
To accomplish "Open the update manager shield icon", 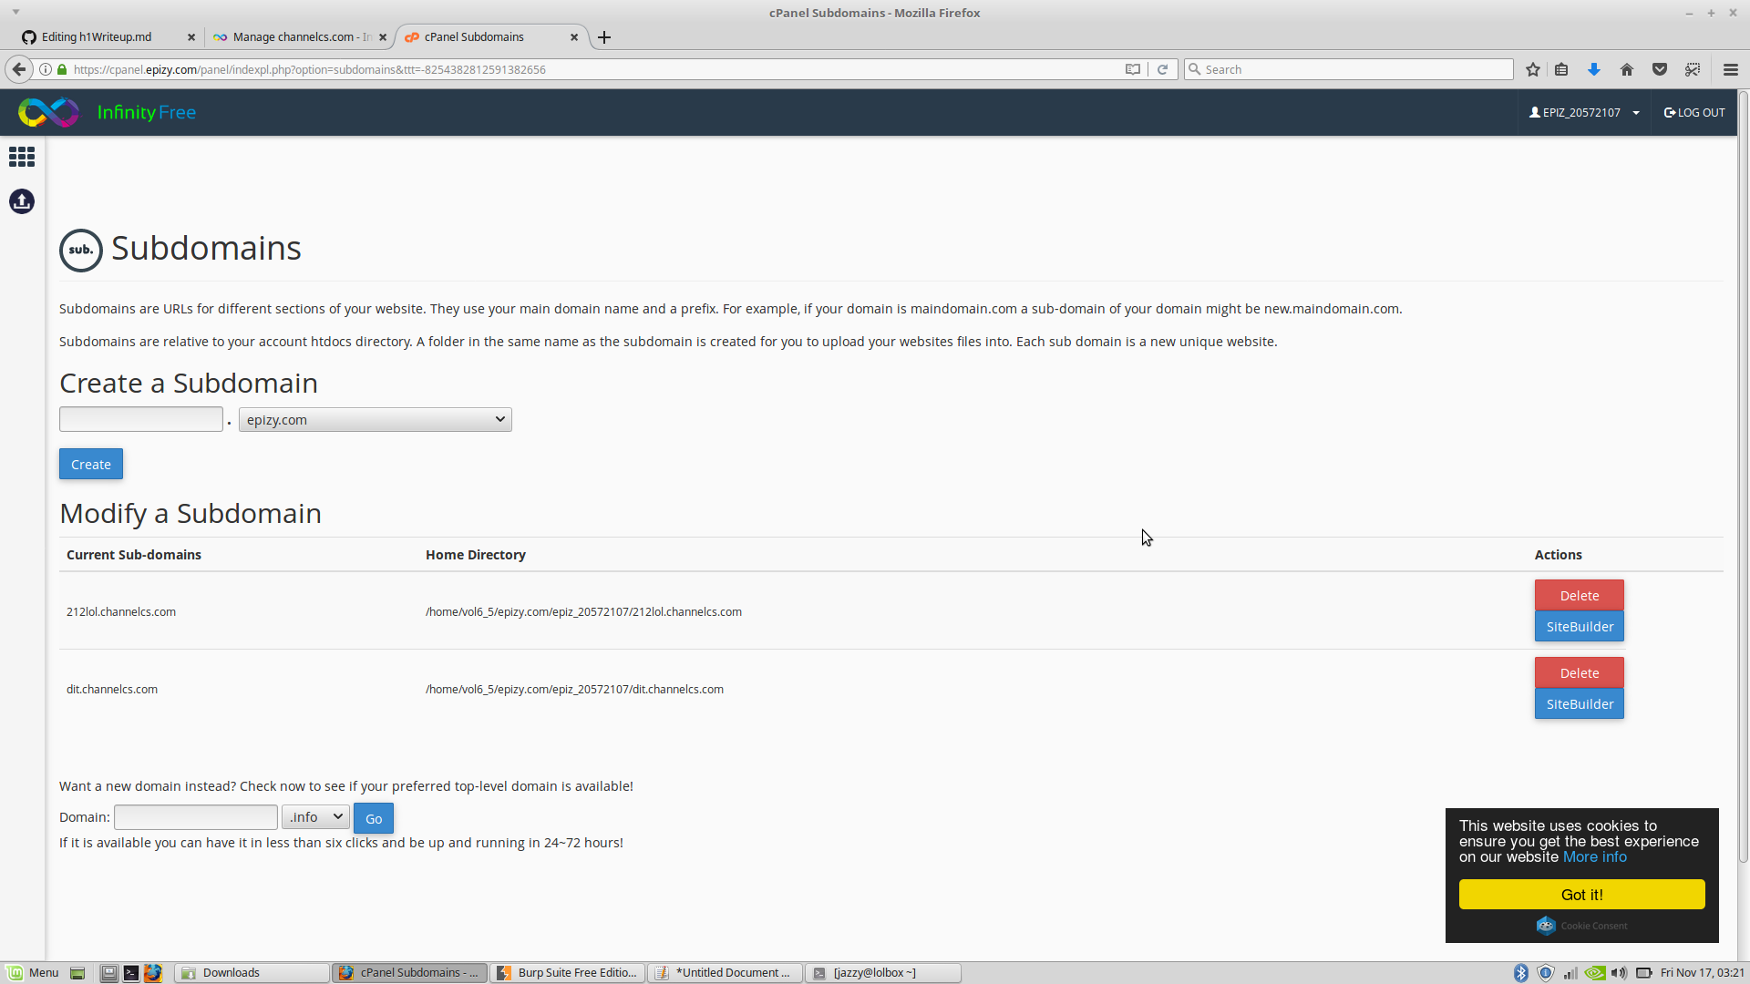I will click(1546, 973).
